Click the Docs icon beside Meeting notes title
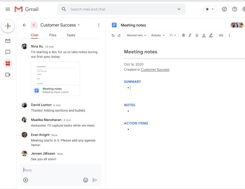The image size is (245, 189). point(114,25)
